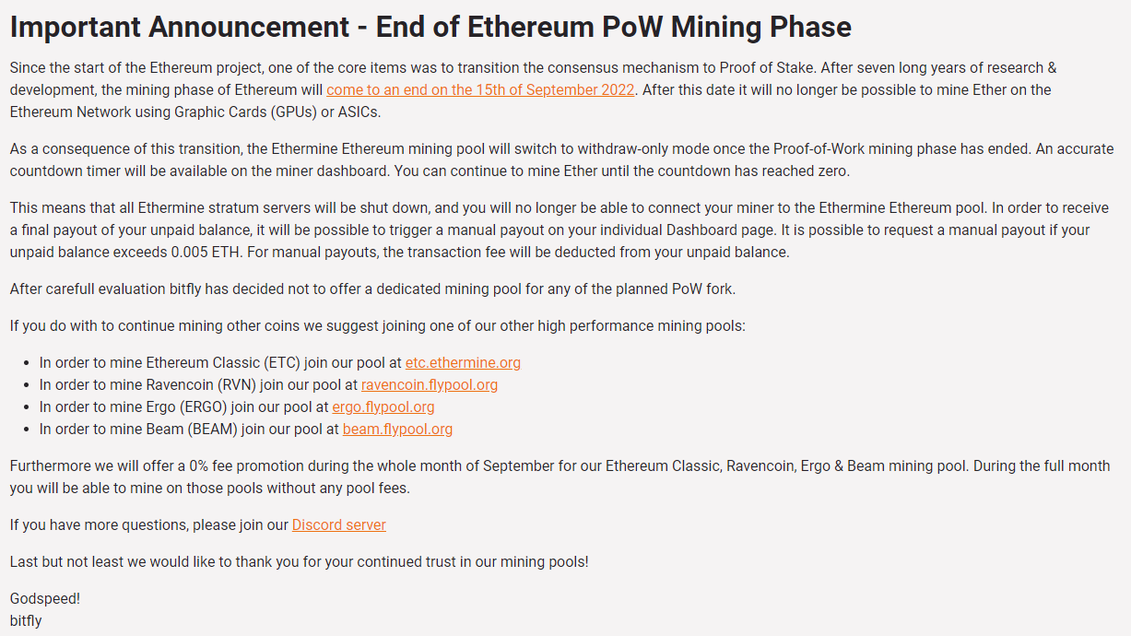Click the Important Announcement page heading
This screenshot has height=636, width=1131.
[x=430, y=27]
